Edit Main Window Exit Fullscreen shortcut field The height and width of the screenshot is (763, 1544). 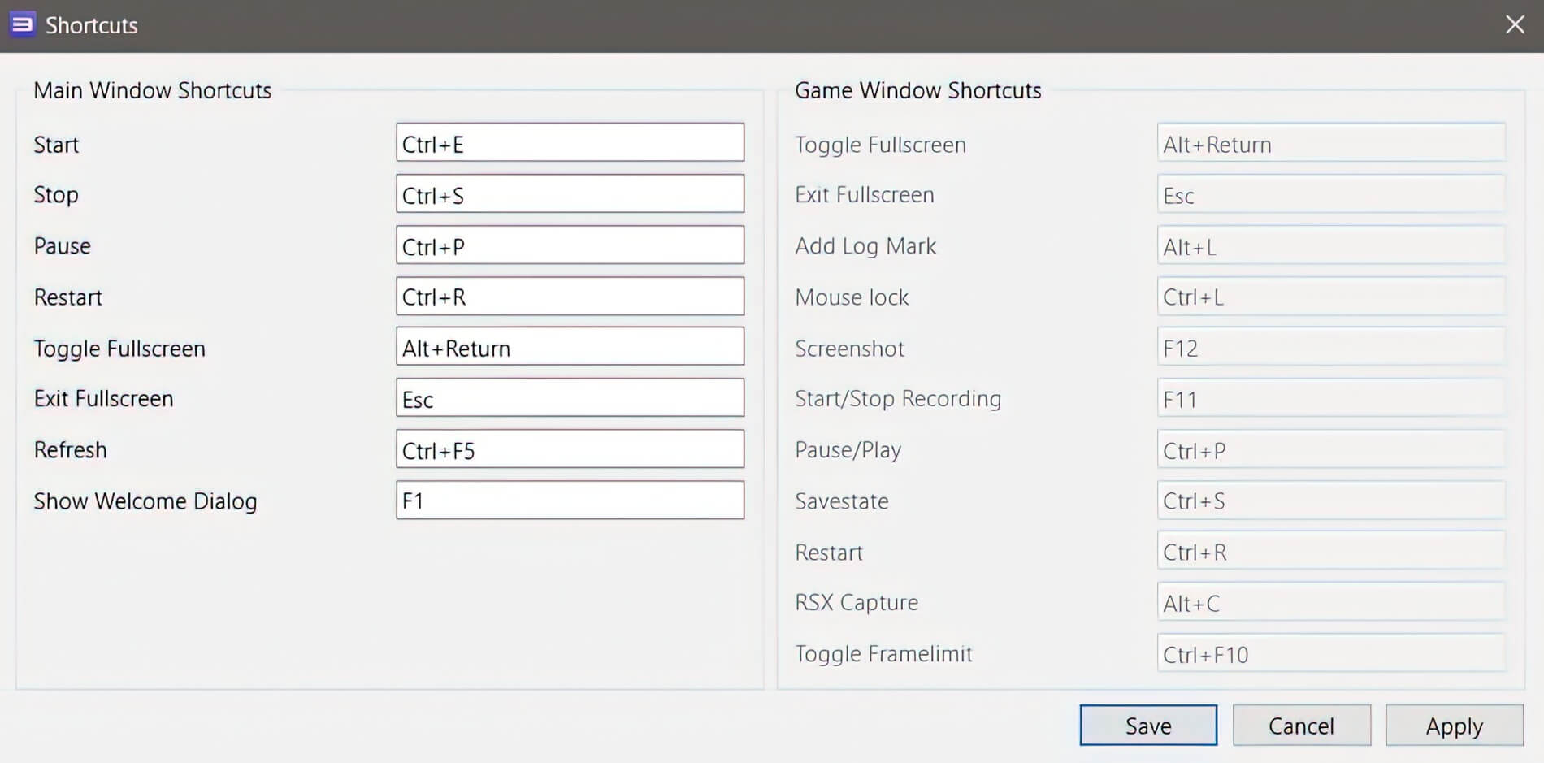pos(570,397)
